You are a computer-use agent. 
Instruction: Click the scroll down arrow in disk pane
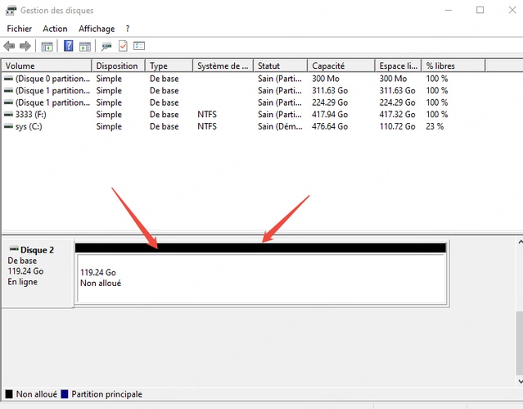(x=520, y=381)
